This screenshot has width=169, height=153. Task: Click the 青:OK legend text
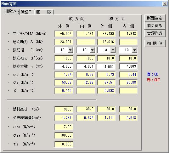152,74
